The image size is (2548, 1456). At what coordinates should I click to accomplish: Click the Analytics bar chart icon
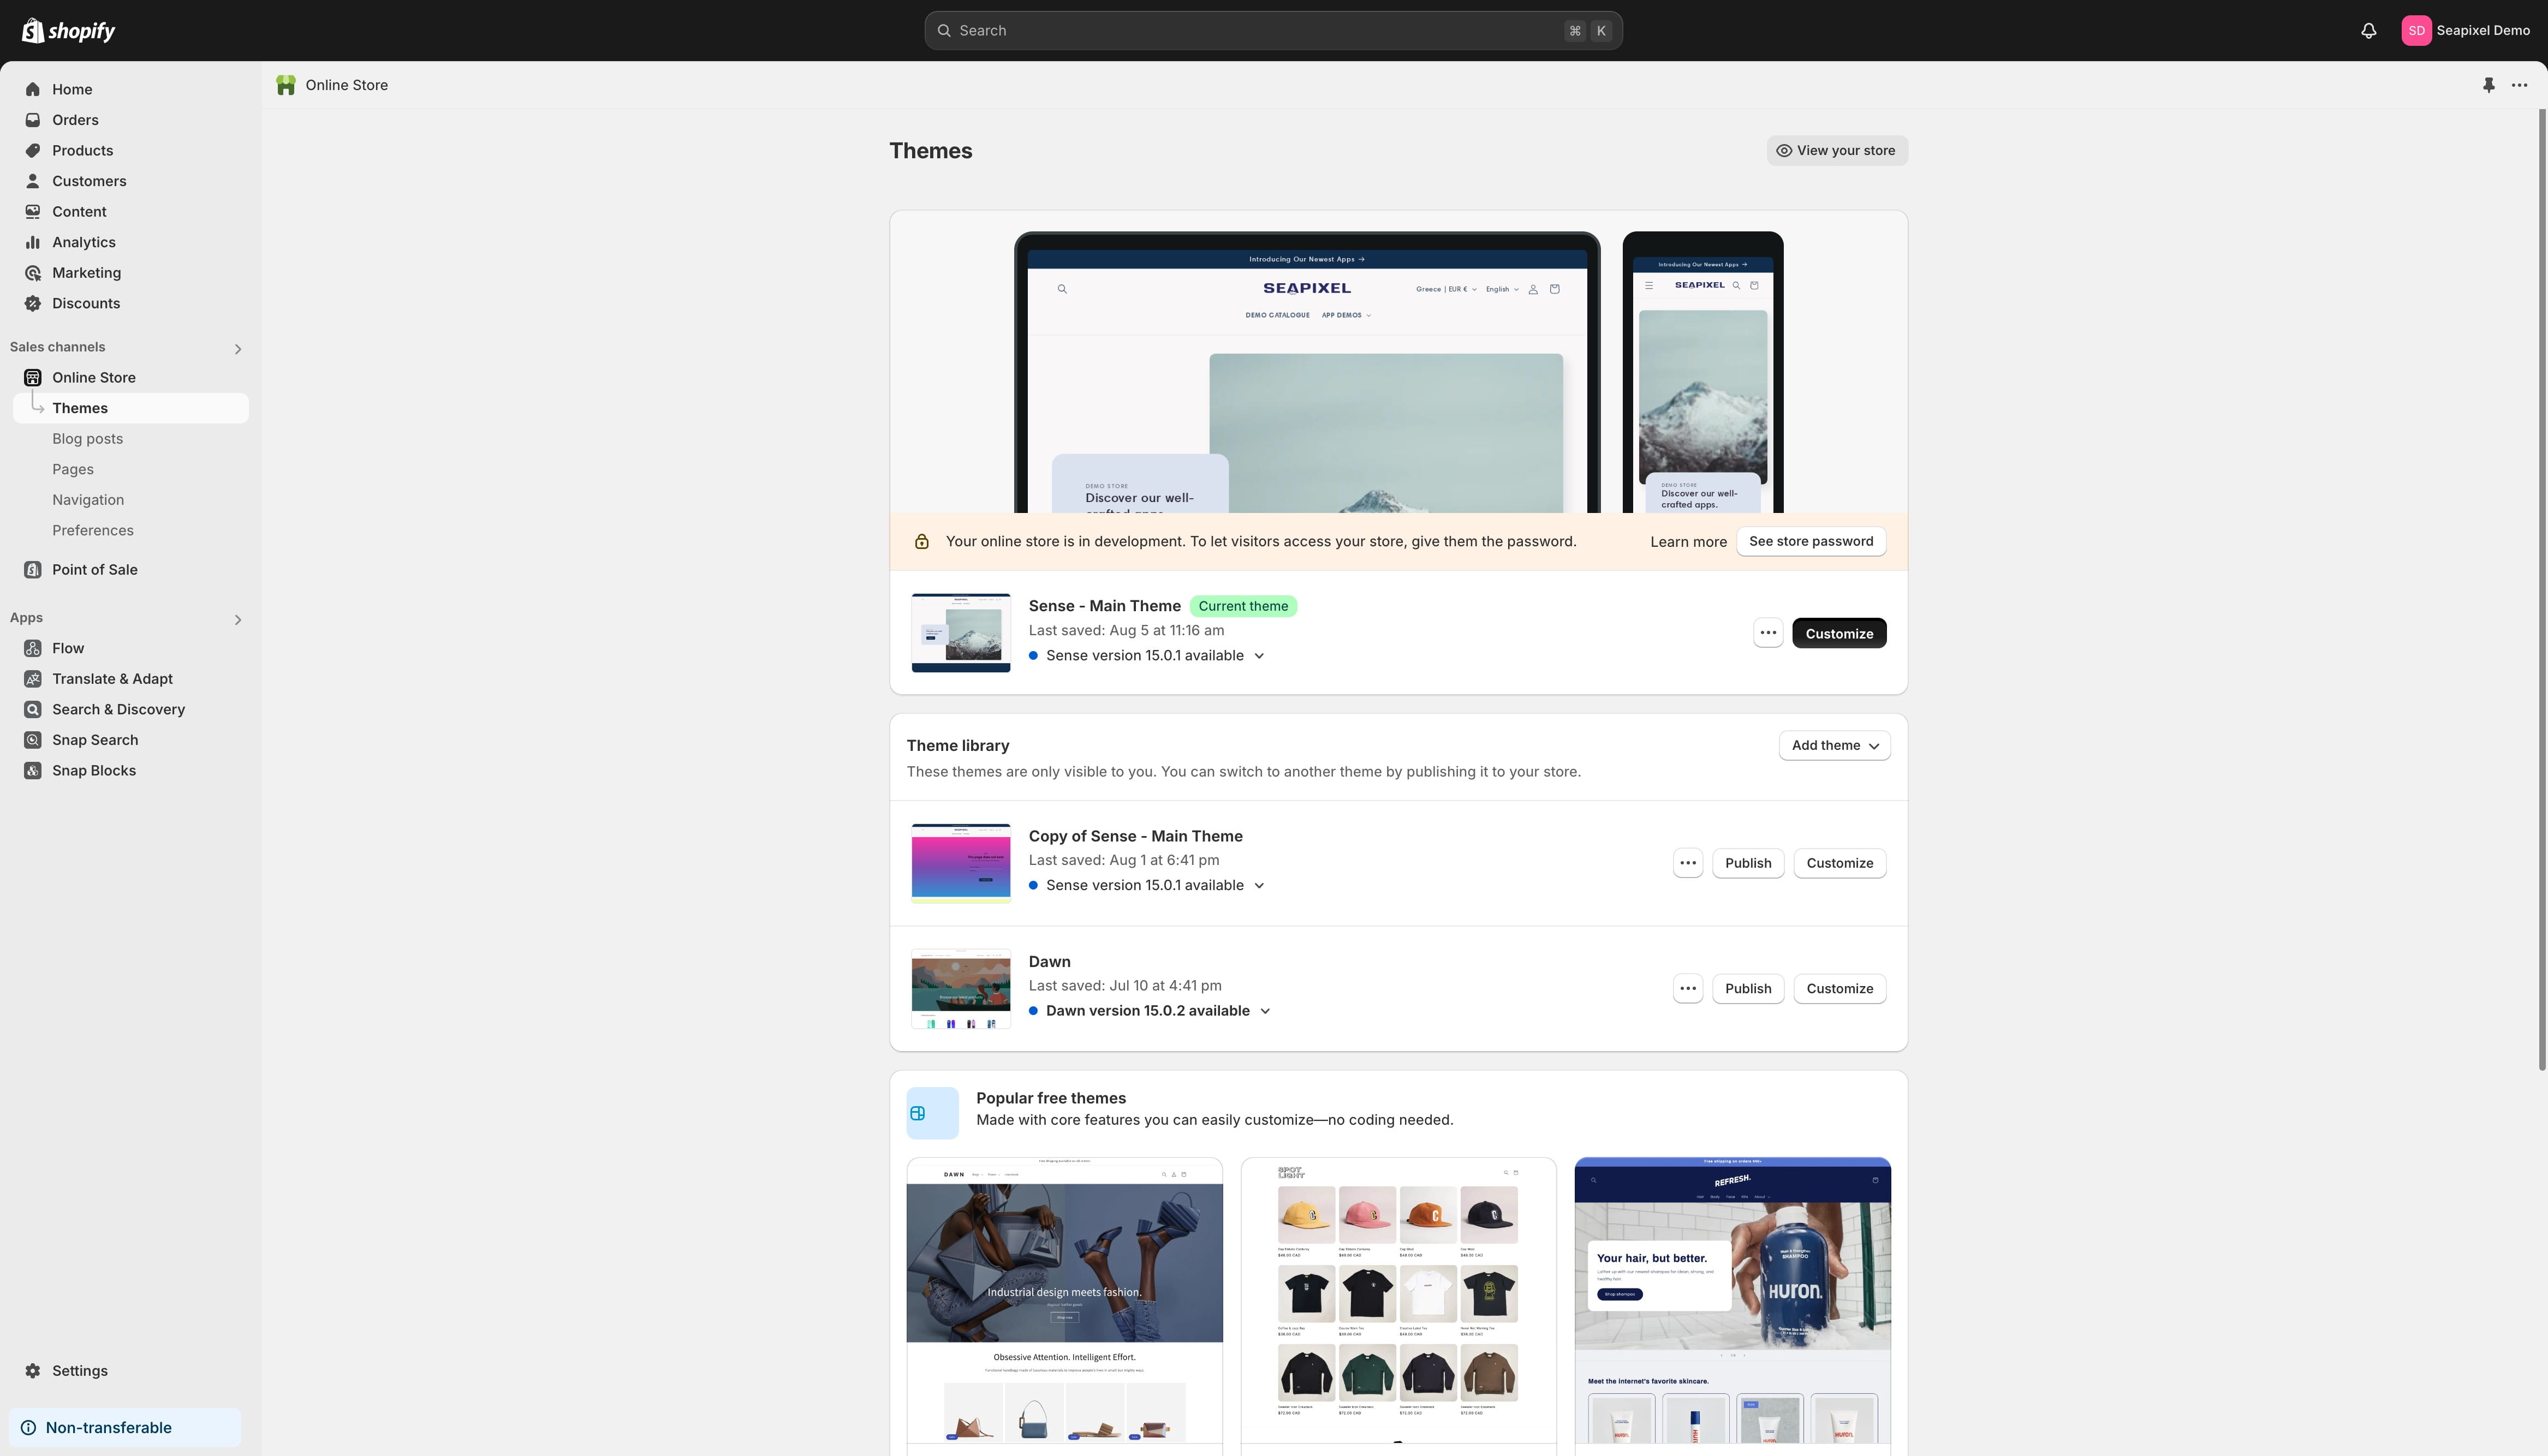(33, 242)
